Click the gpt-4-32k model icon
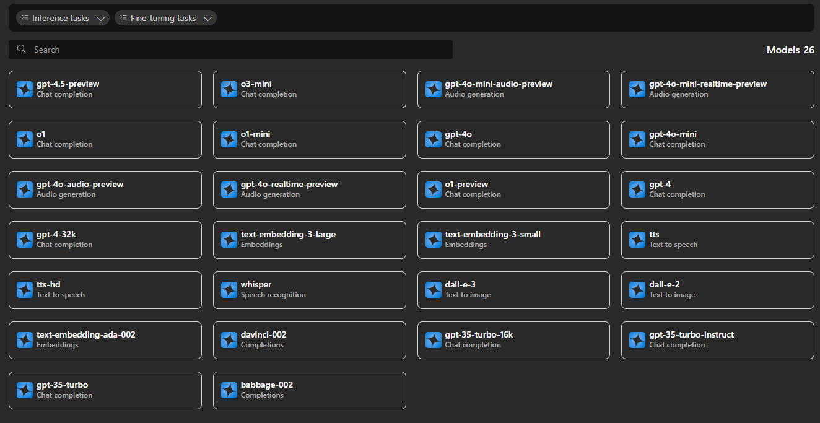 point(25,240)
